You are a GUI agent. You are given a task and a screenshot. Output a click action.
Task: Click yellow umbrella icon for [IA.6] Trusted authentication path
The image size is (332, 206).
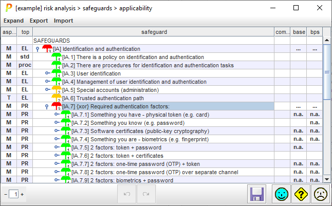[x=56, y=98]
